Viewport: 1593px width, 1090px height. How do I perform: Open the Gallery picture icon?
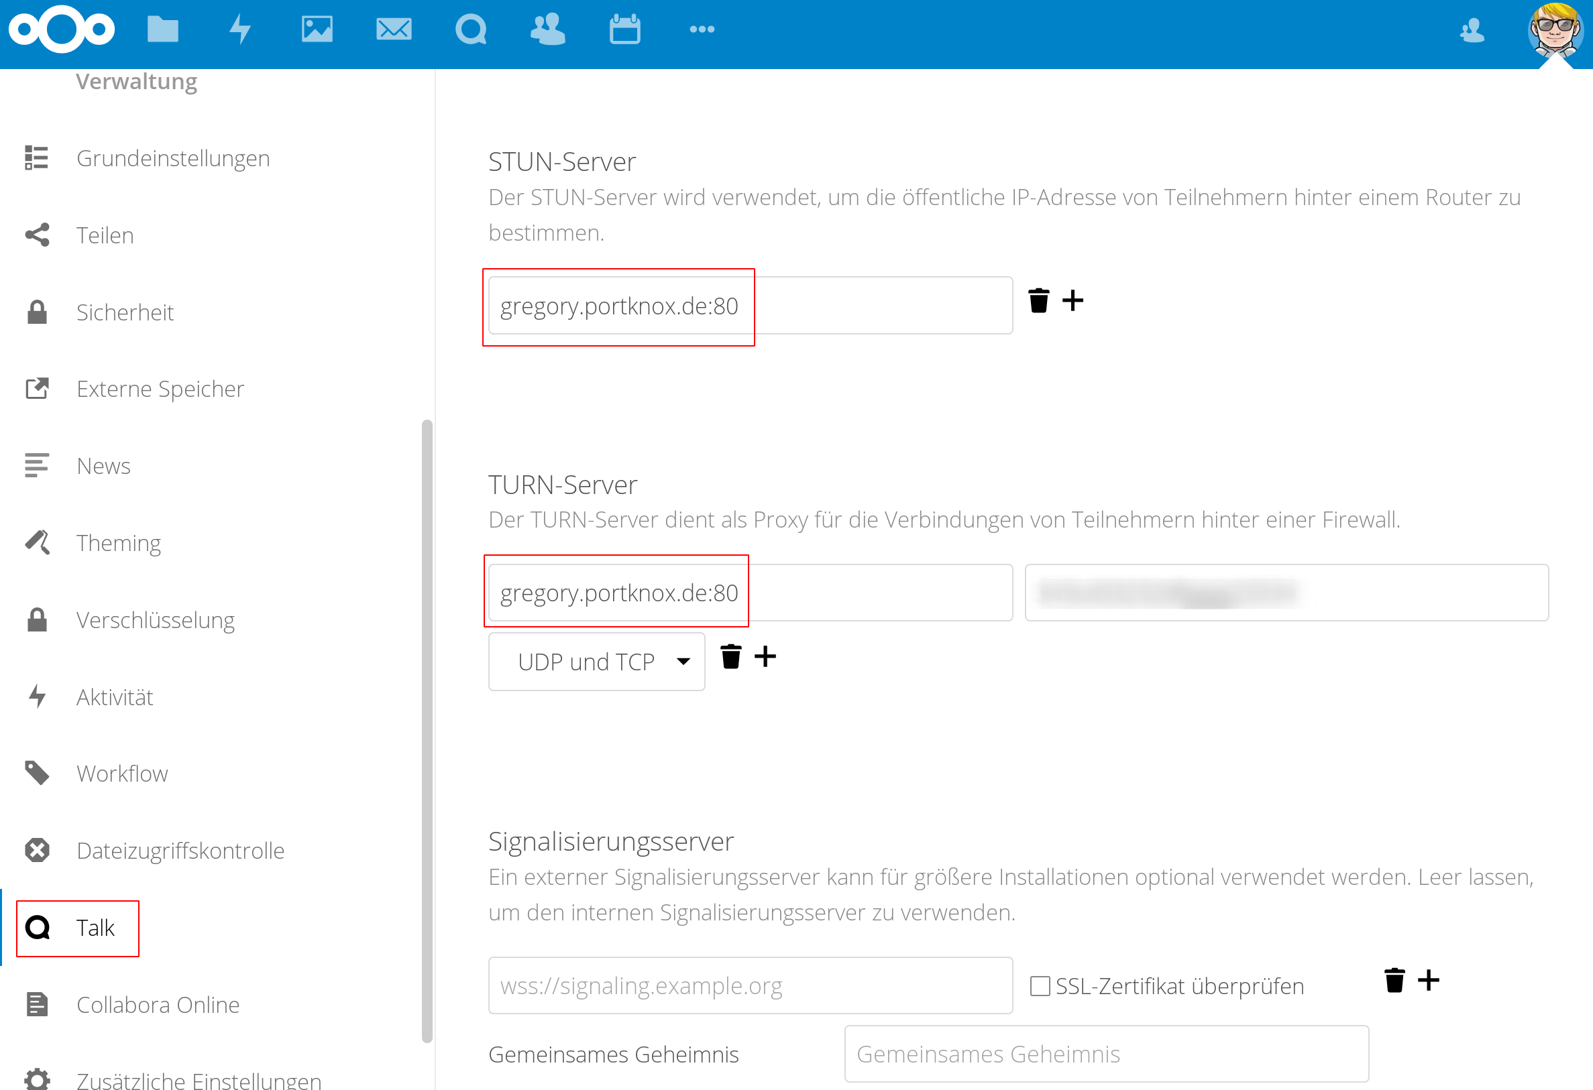[x=317, y=29]
